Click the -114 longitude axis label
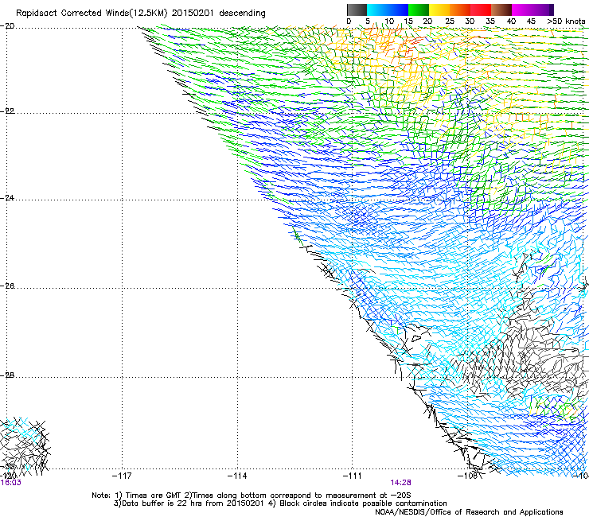This screenshot has height=517, width=589. click(237, 476)
